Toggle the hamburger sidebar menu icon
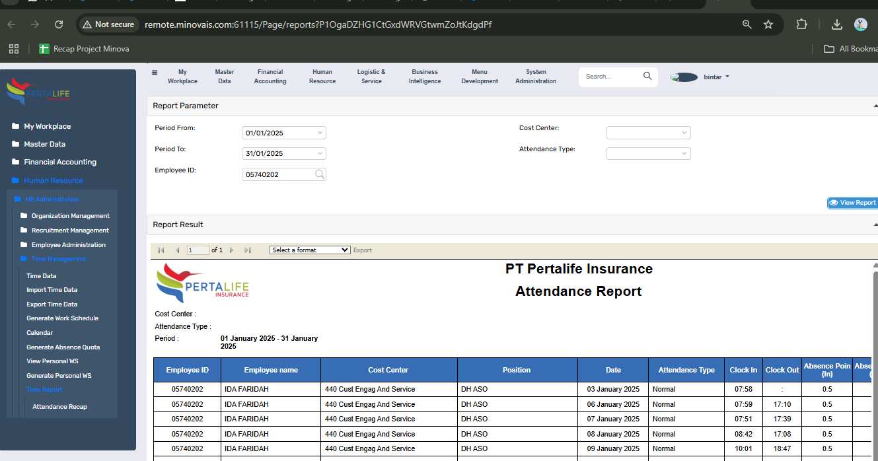This screenshot has height=461, width=878. coord(155,73)
